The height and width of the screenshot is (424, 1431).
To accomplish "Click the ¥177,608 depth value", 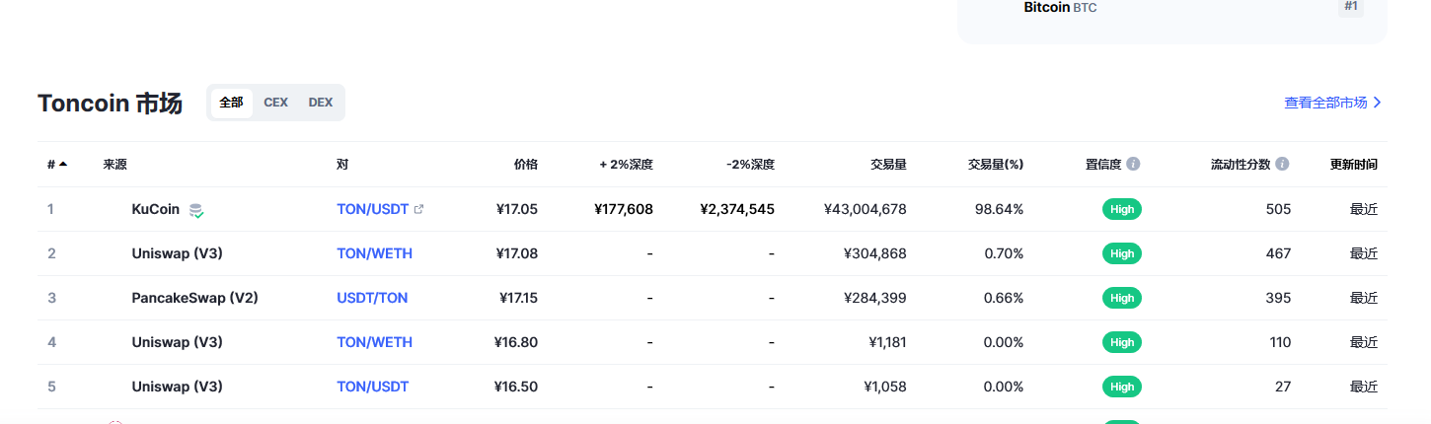I will pos(624,209).
